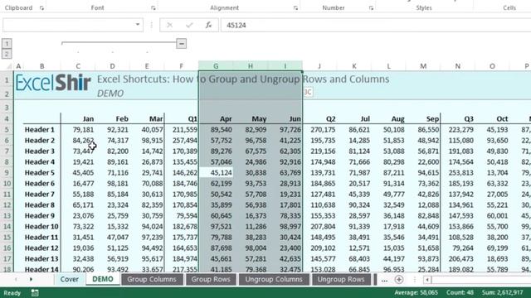The image size is (531, 298).
Task: Click the Select All corner triangle
Action: tap(8, 66)
